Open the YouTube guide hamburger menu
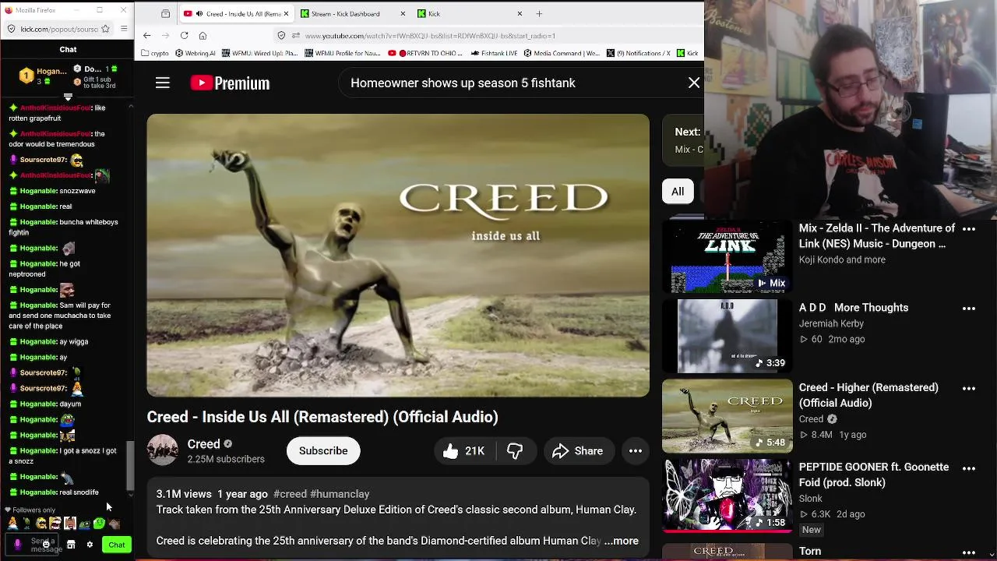 tap(162, 83)
